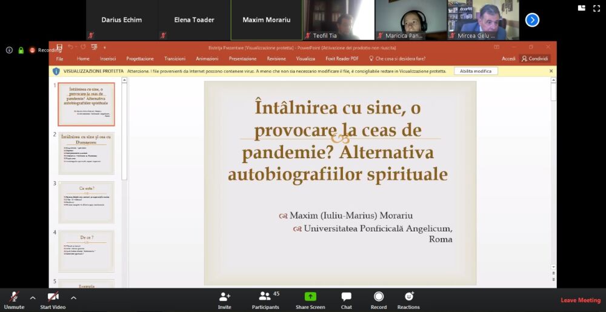Switch Zoom view layout icon
This screenshot has width=606, height=312.
(x=581, y=8)
